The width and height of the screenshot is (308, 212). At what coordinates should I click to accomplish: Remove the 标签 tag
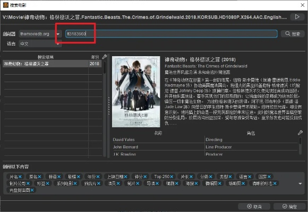(48, 183)
